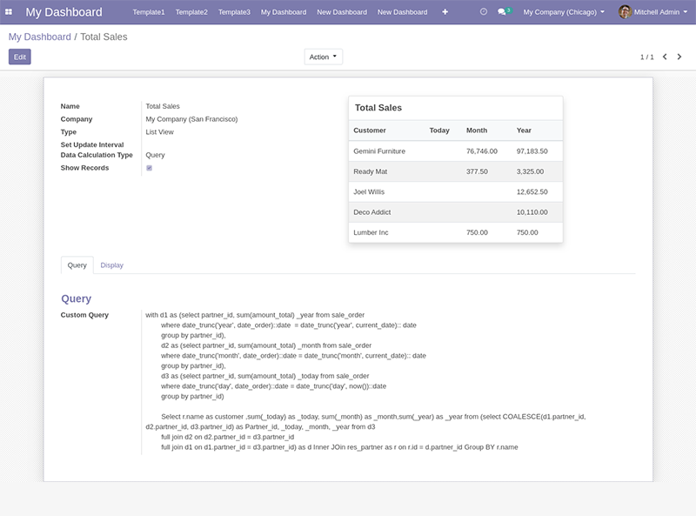Viewport: 696px width, 516px height.
Task: Click Gemini Furniture row in Total Sales
Action: point(379,151)
